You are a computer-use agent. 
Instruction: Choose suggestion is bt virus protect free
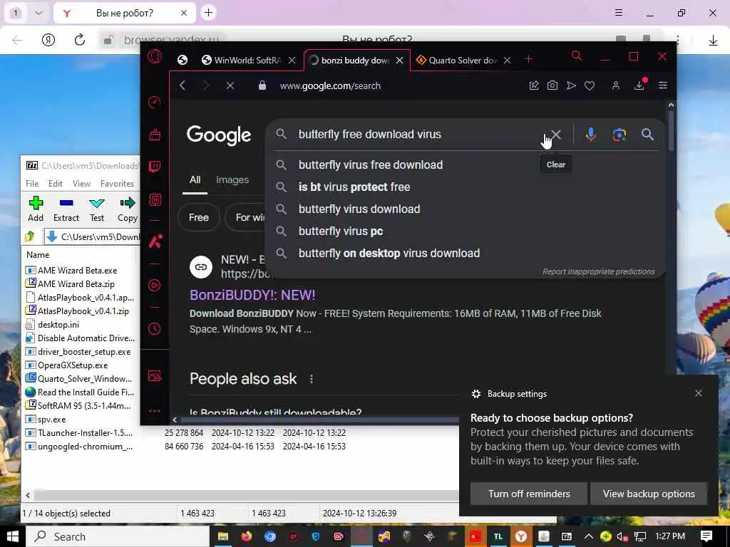point(354,187)
